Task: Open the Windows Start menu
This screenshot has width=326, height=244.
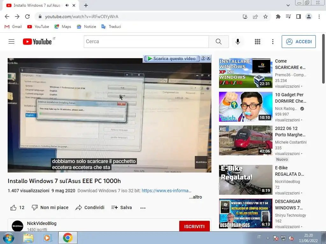Action: pyautogui.click(x=8, y=238)
